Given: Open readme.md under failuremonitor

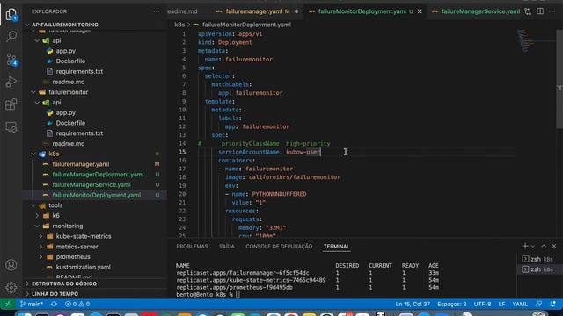Looking at the screenshot, I should (96, 144).
